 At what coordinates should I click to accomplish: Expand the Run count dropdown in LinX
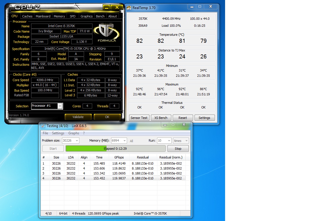pyautogui.click(x=169, y=141)
